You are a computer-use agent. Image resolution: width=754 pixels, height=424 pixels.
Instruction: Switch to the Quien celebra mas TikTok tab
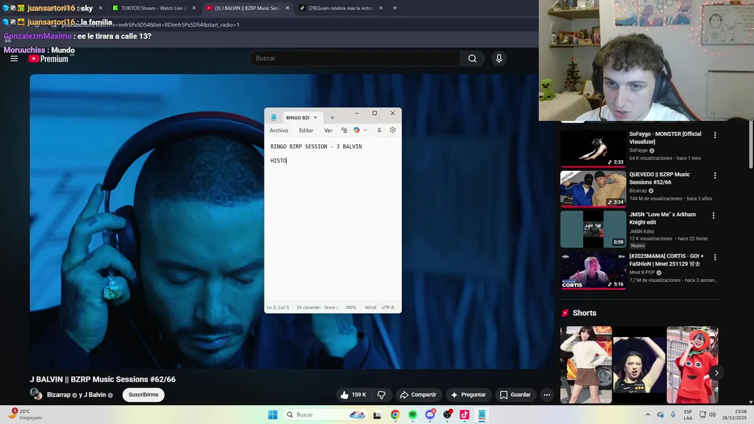tap(340, 8)
